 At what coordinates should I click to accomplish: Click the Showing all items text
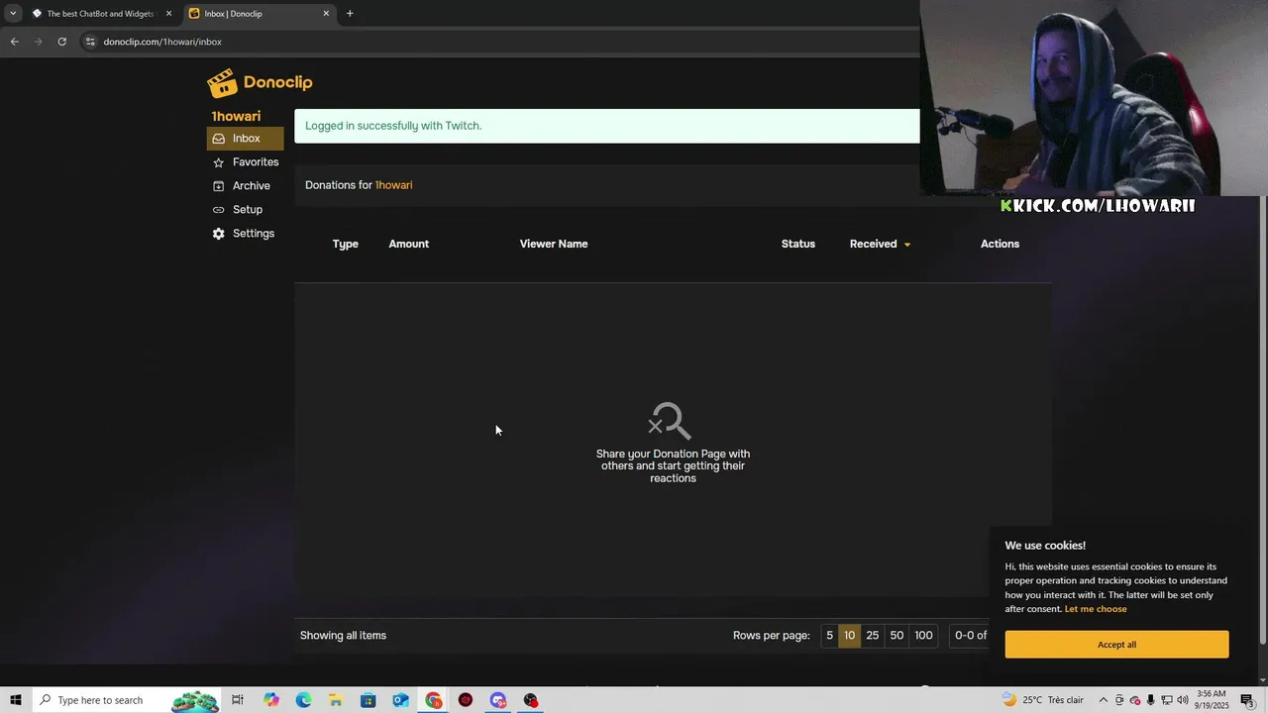click(x=343, y=636)
